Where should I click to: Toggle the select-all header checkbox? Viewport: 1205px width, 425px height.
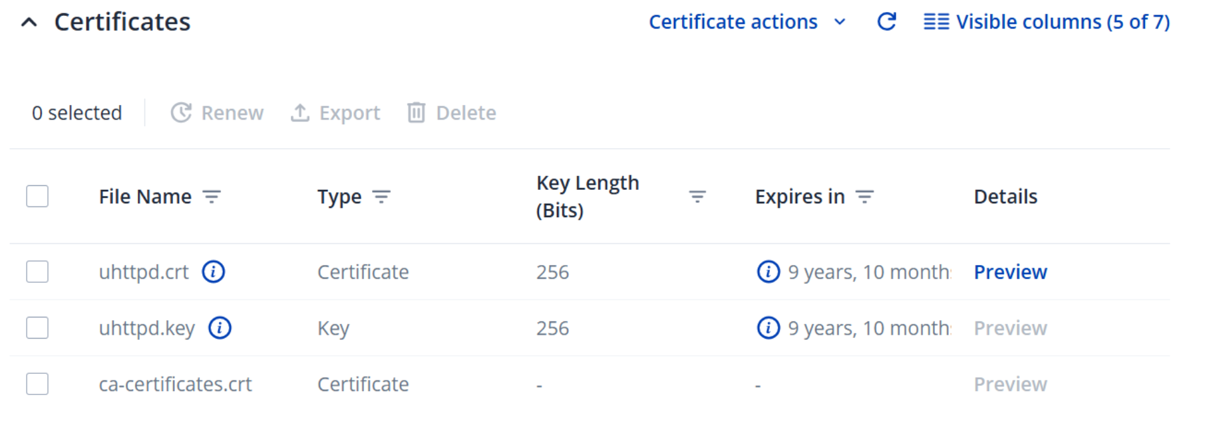[37, 197]
